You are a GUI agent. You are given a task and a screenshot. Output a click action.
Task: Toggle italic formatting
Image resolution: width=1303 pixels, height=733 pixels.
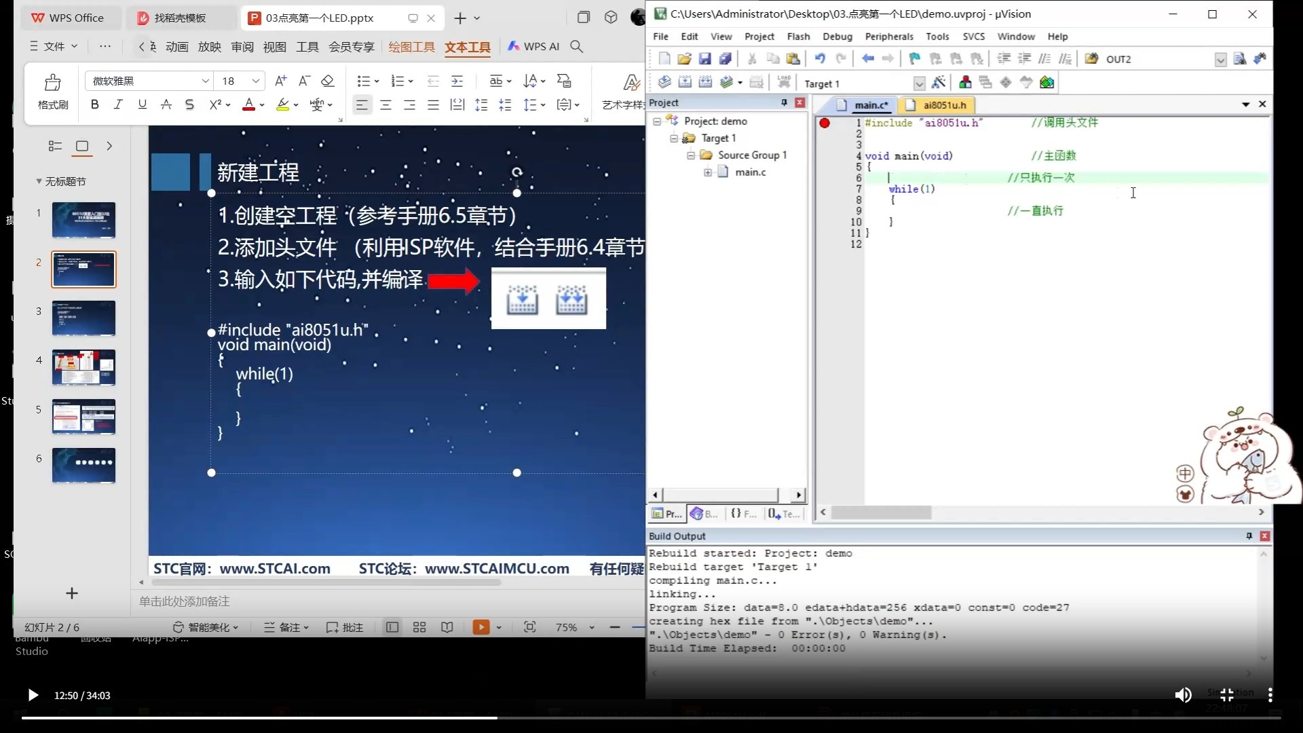(x=117, y=104)
